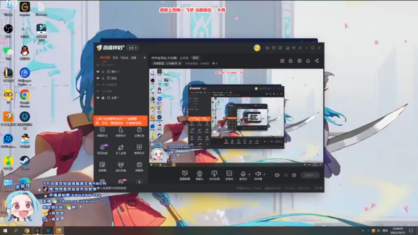Screen dimensions: 418x235
Task: Open the 弹幕助手 danmaku assistant tool
Action: pyautogui.click(x=102, y=132)
